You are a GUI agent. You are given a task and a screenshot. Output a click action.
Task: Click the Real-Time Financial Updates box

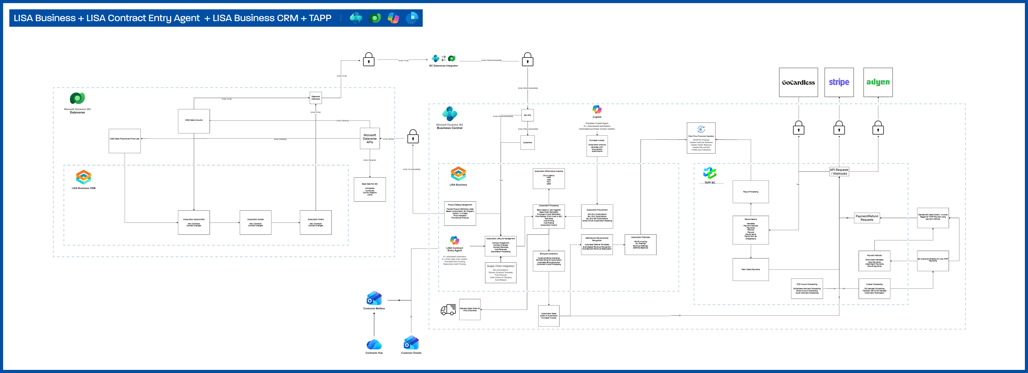[701, 138]
